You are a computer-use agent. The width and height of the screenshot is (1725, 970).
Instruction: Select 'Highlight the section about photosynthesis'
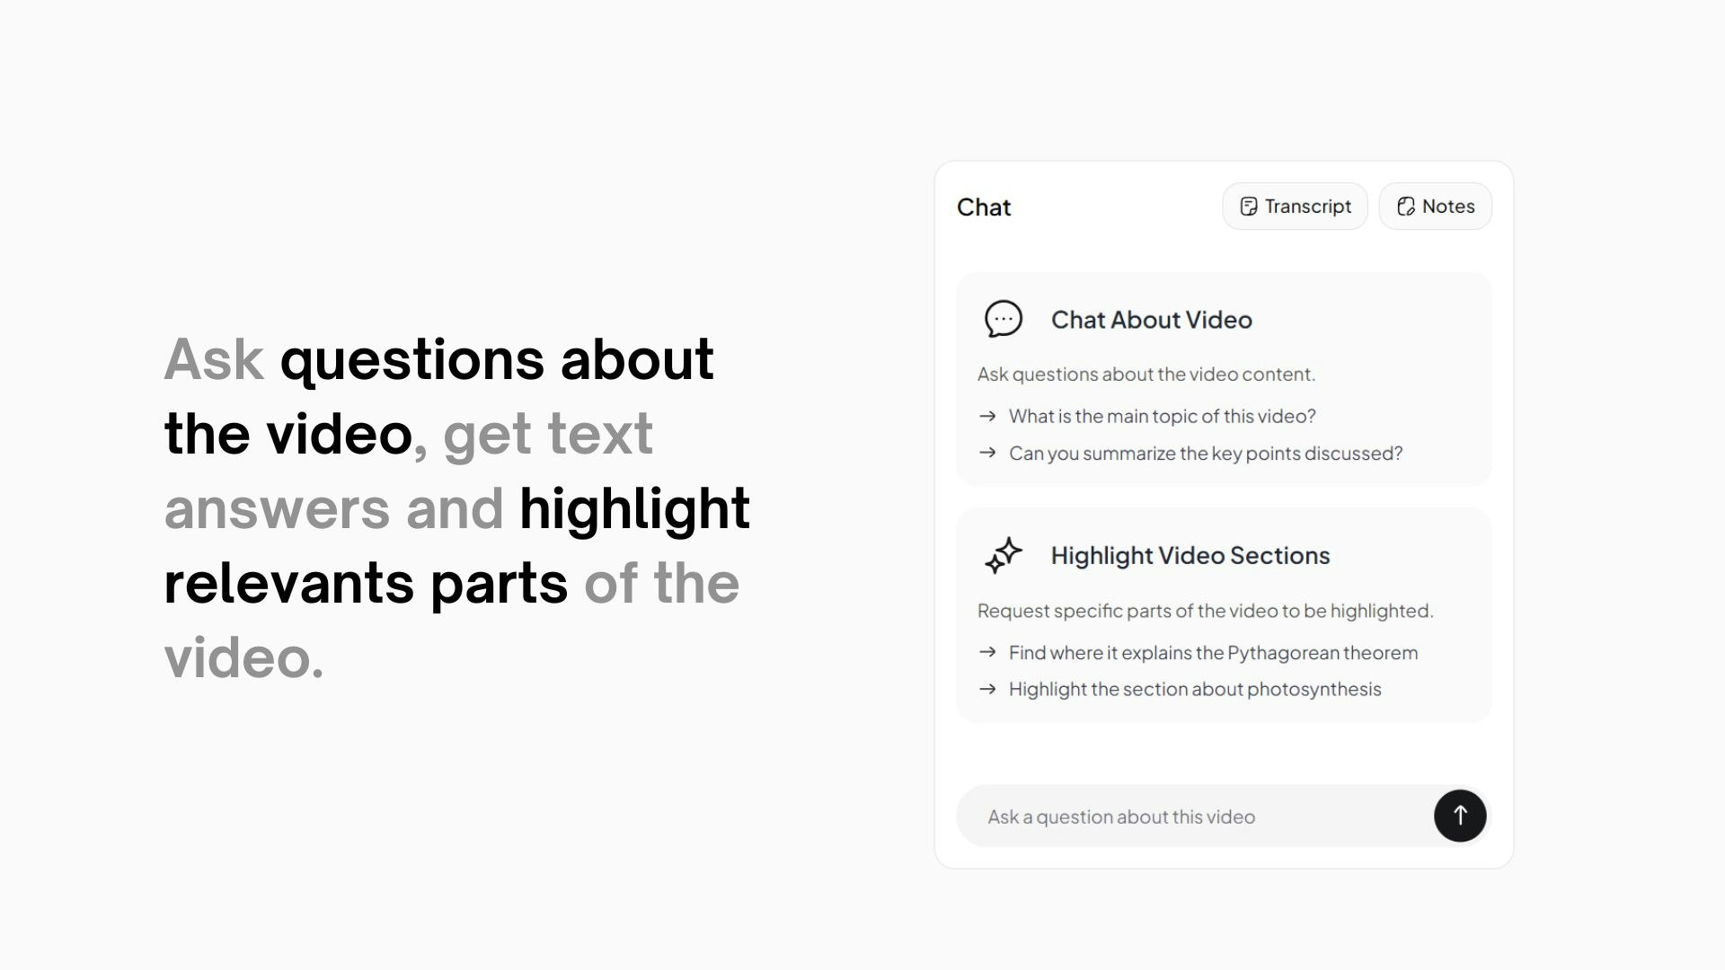pyautogui.click(x=1195, y=689)
